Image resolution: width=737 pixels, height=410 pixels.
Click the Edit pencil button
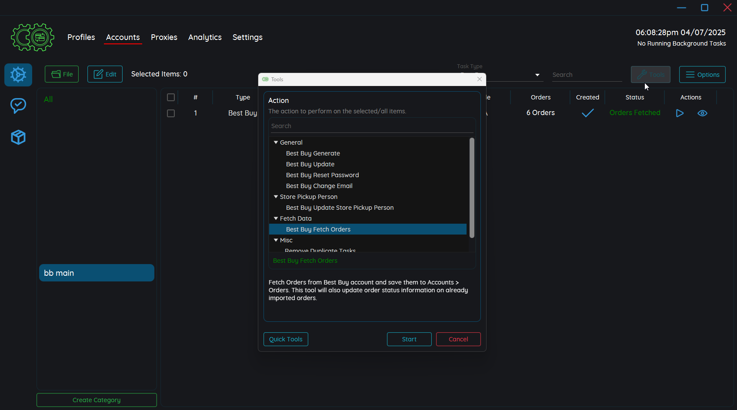click(105, 74)
